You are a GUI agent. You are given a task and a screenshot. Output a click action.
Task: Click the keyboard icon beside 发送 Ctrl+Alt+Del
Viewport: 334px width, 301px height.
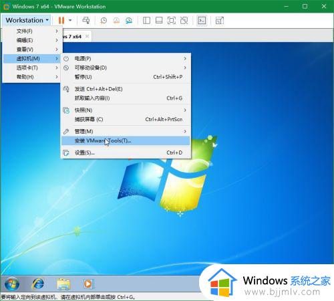66,89
